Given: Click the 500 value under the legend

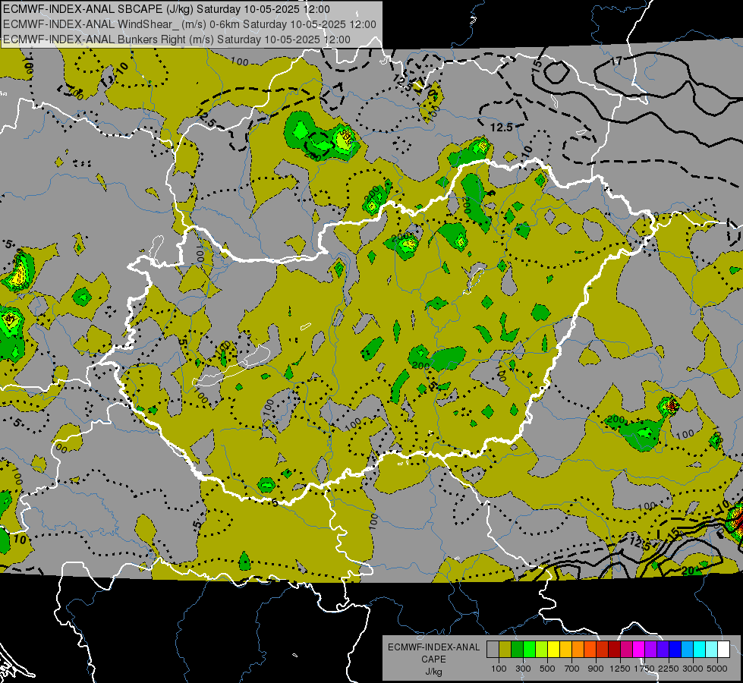Looking at the screenshot, I should 548,669.
